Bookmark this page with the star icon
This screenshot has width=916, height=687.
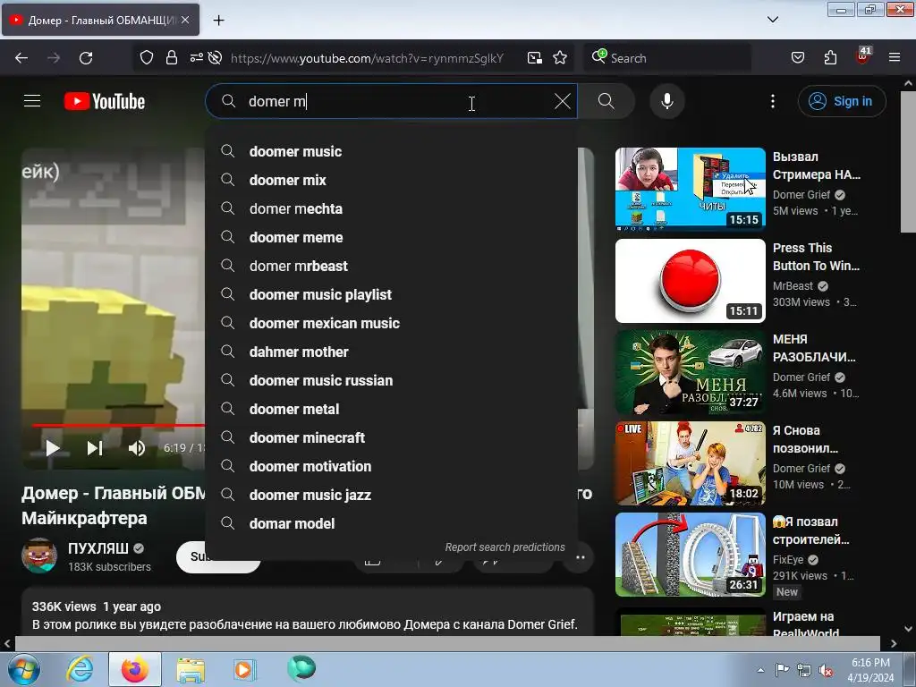pos(560,58)
